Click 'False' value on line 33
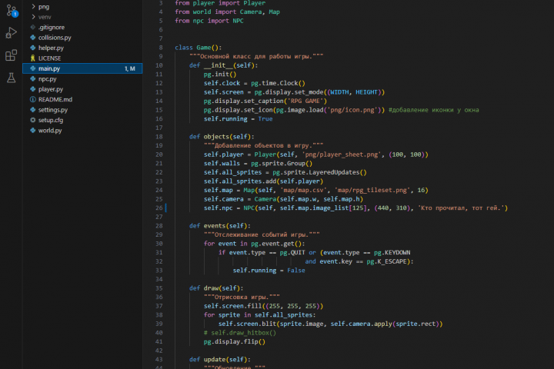The image size is (554, 369). pos(296,271)
